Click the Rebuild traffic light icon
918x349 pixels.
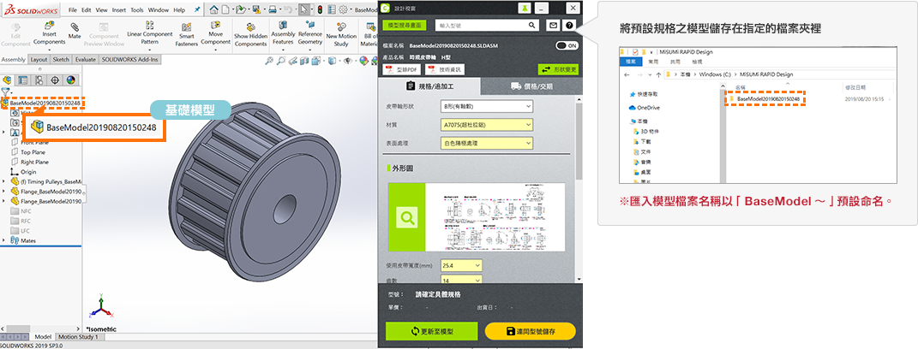point(320,9)
